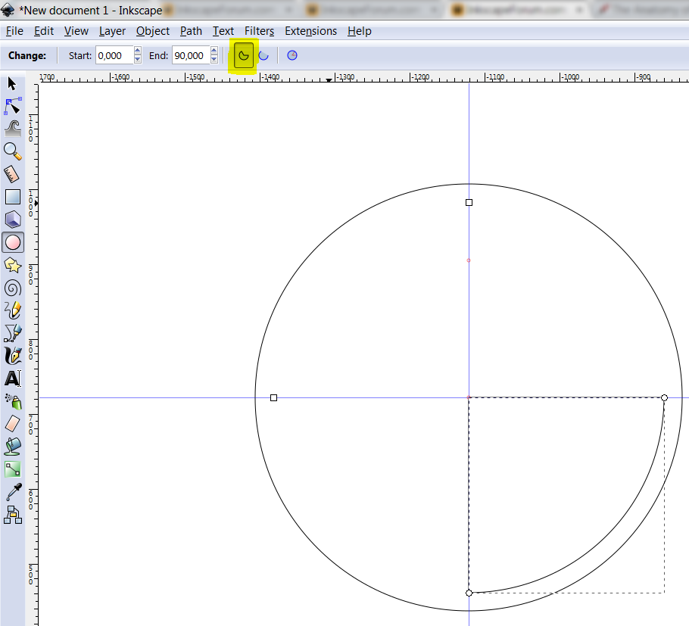Click inside the Start angle input field

pyautogui.click(x=114, y=55)
